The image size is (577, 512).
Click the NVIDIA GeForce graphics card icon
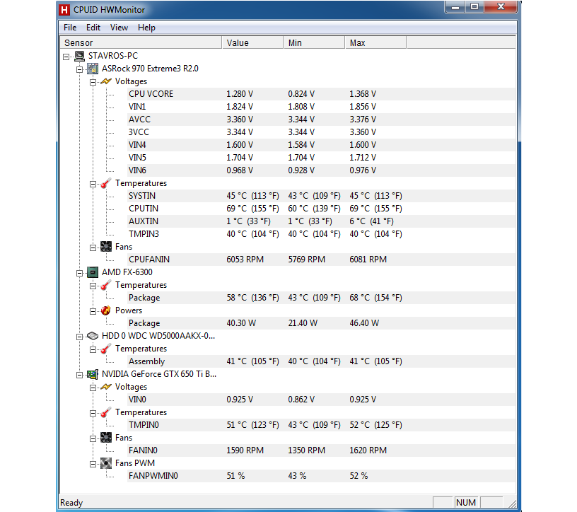coord(93,374)
